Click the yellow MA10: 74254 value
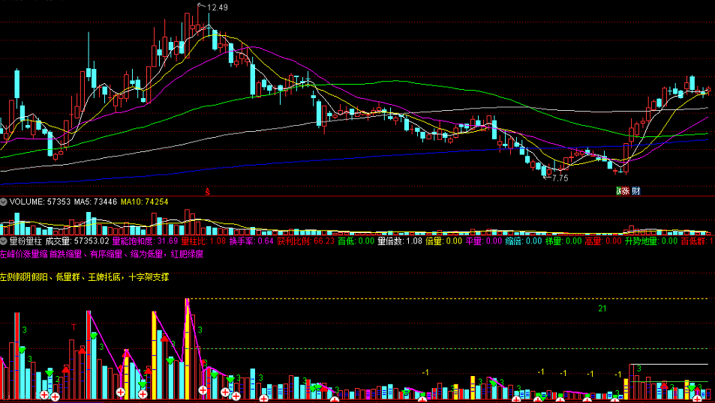 pos(144,201)
